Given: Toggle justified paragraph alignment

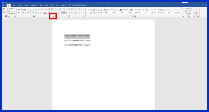Looking at the screenshot, I should click(x=64, y=13).
